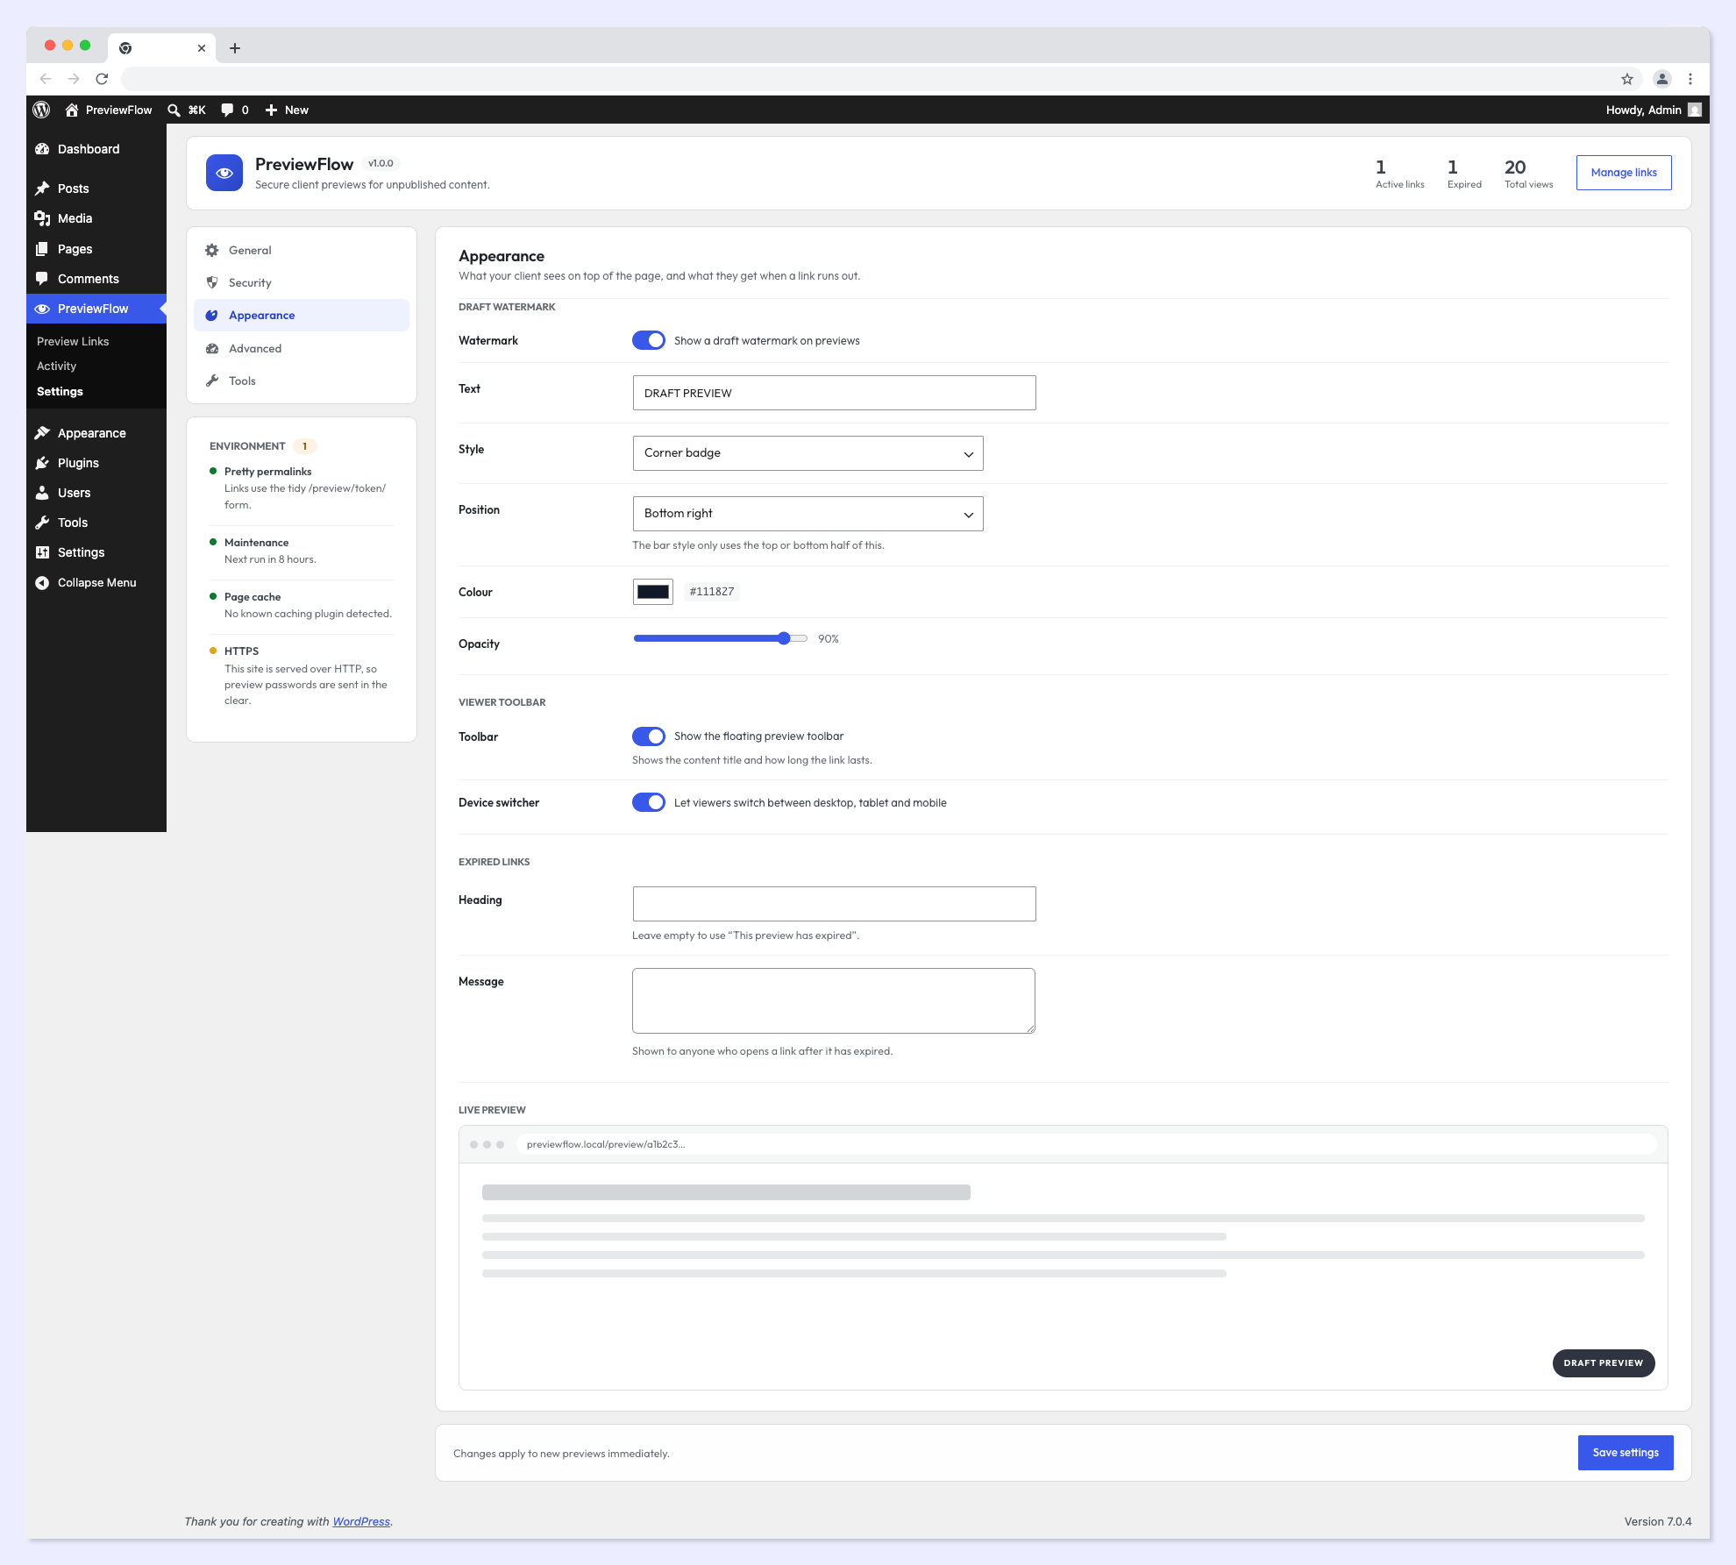This screenshot has height=1565, width=1736.
Task: Click the Pages icon in sidebar
Action: (x=42, y=249)
